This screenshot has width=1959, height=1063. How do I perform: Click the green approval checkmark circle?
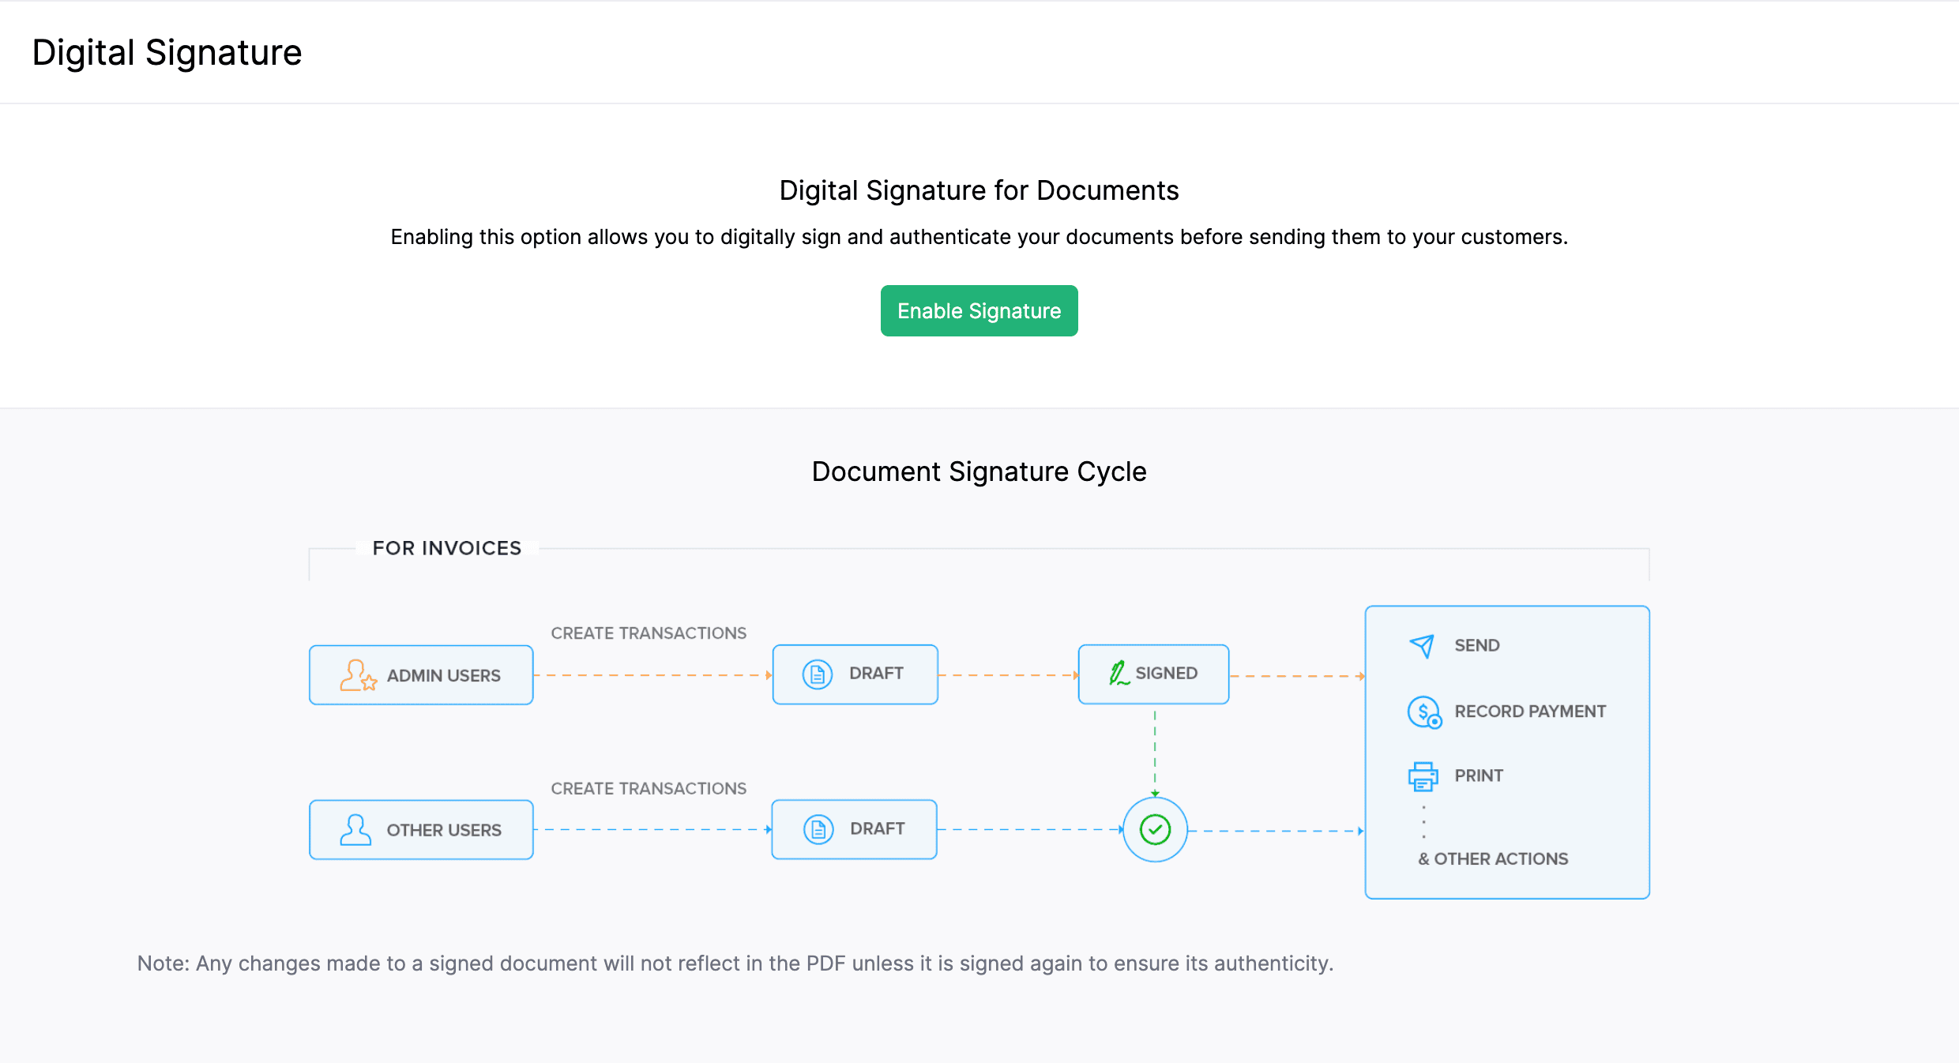click(x=1155, y=829)
